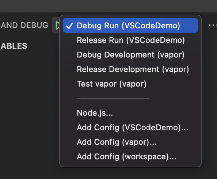This screenshot has height=179, width=217.
Task: Click the Run and Debug panel title
Action: [x=24, y=25]
